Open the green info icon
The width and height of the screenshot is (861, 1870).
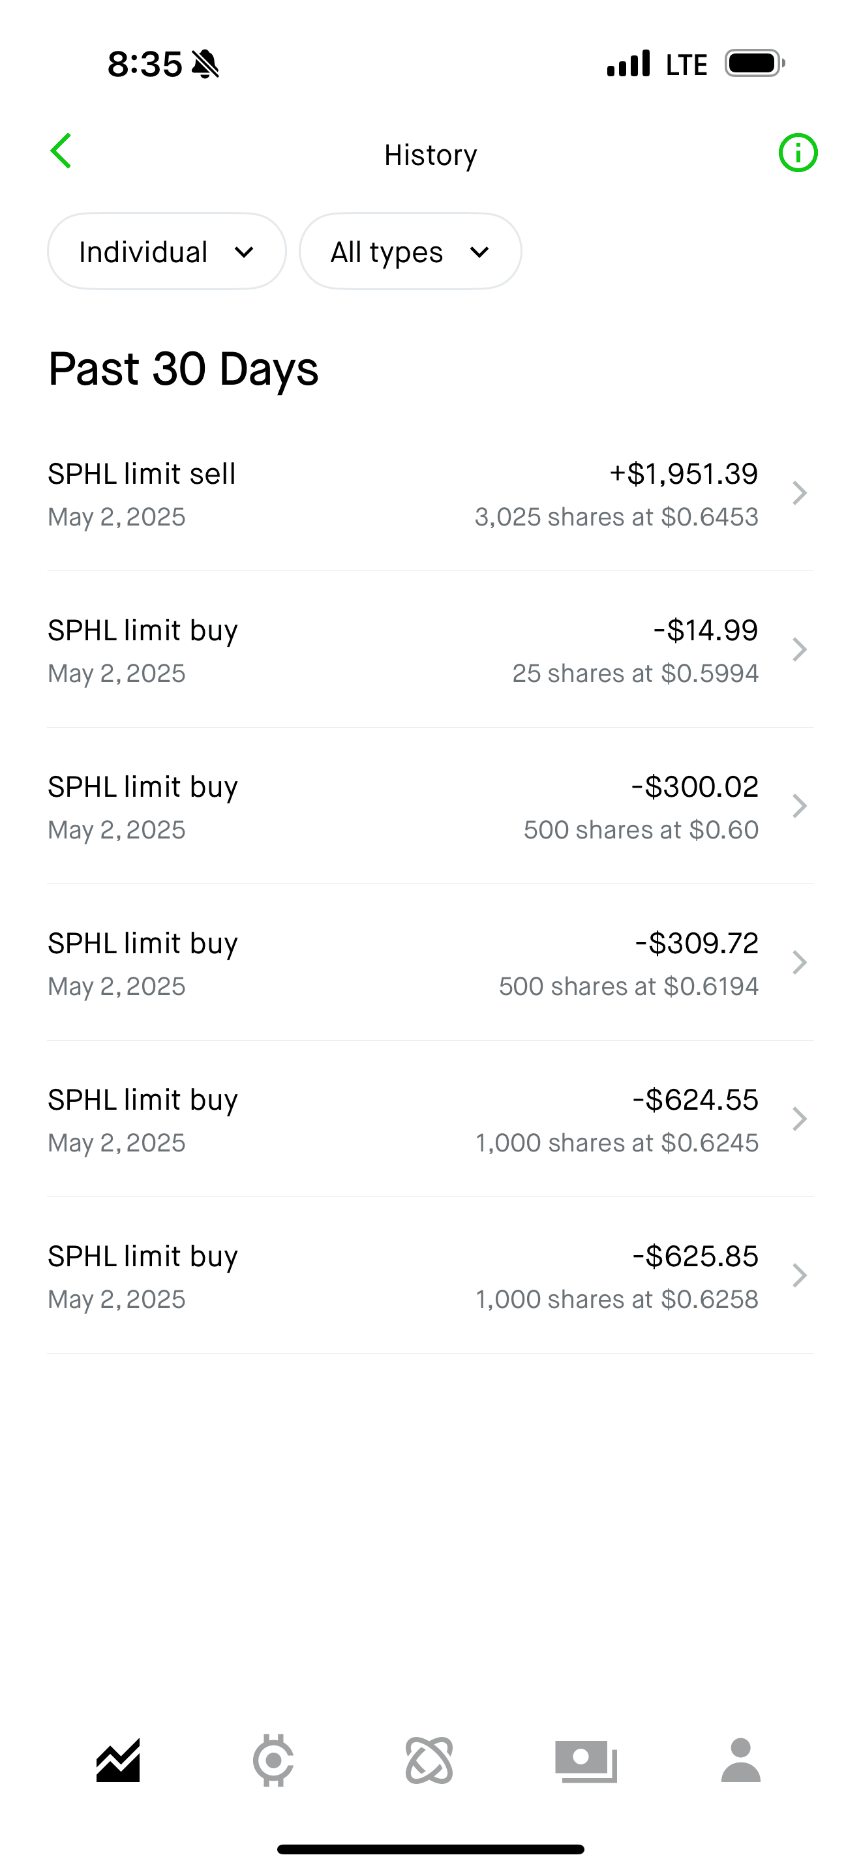click(798, 153)
